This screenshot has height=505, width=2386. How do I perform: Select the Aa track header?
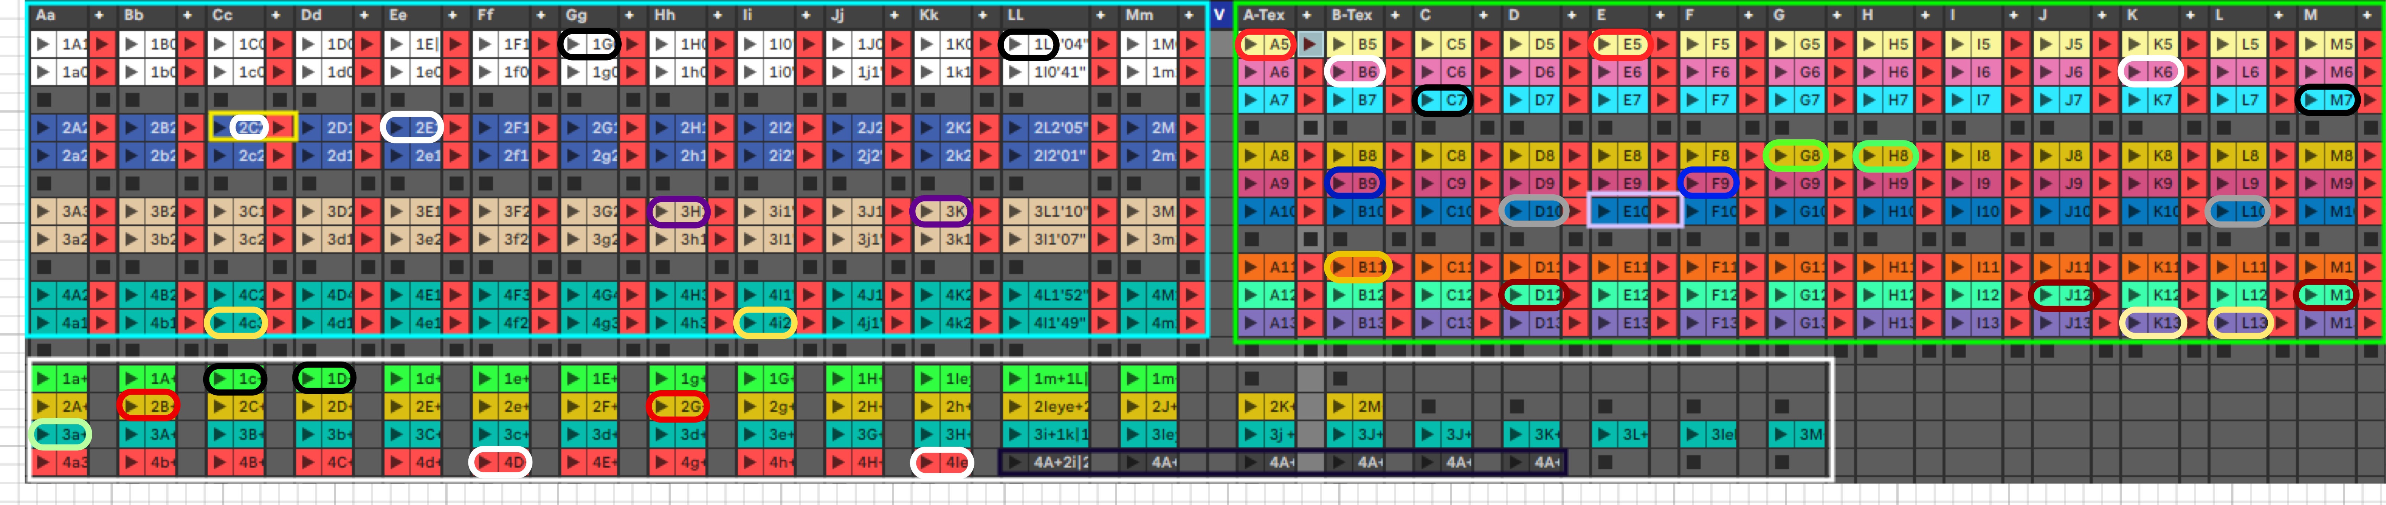[x=58, y=15]
